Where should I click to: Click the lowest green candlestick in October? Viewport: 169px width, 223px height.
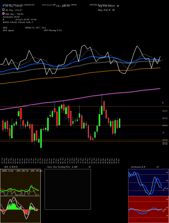click(x=41, y=139)
